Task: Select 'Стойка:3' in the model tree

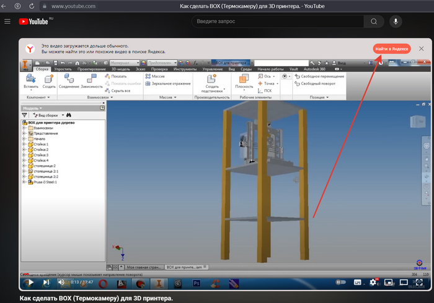Action: (41, 155)
